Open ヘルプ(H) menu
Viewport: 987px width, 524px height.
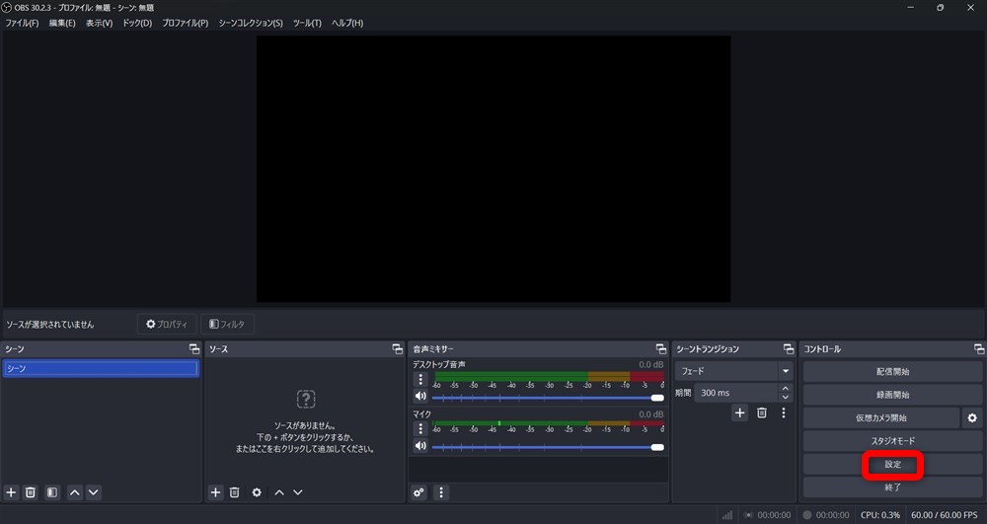[347, 23]
